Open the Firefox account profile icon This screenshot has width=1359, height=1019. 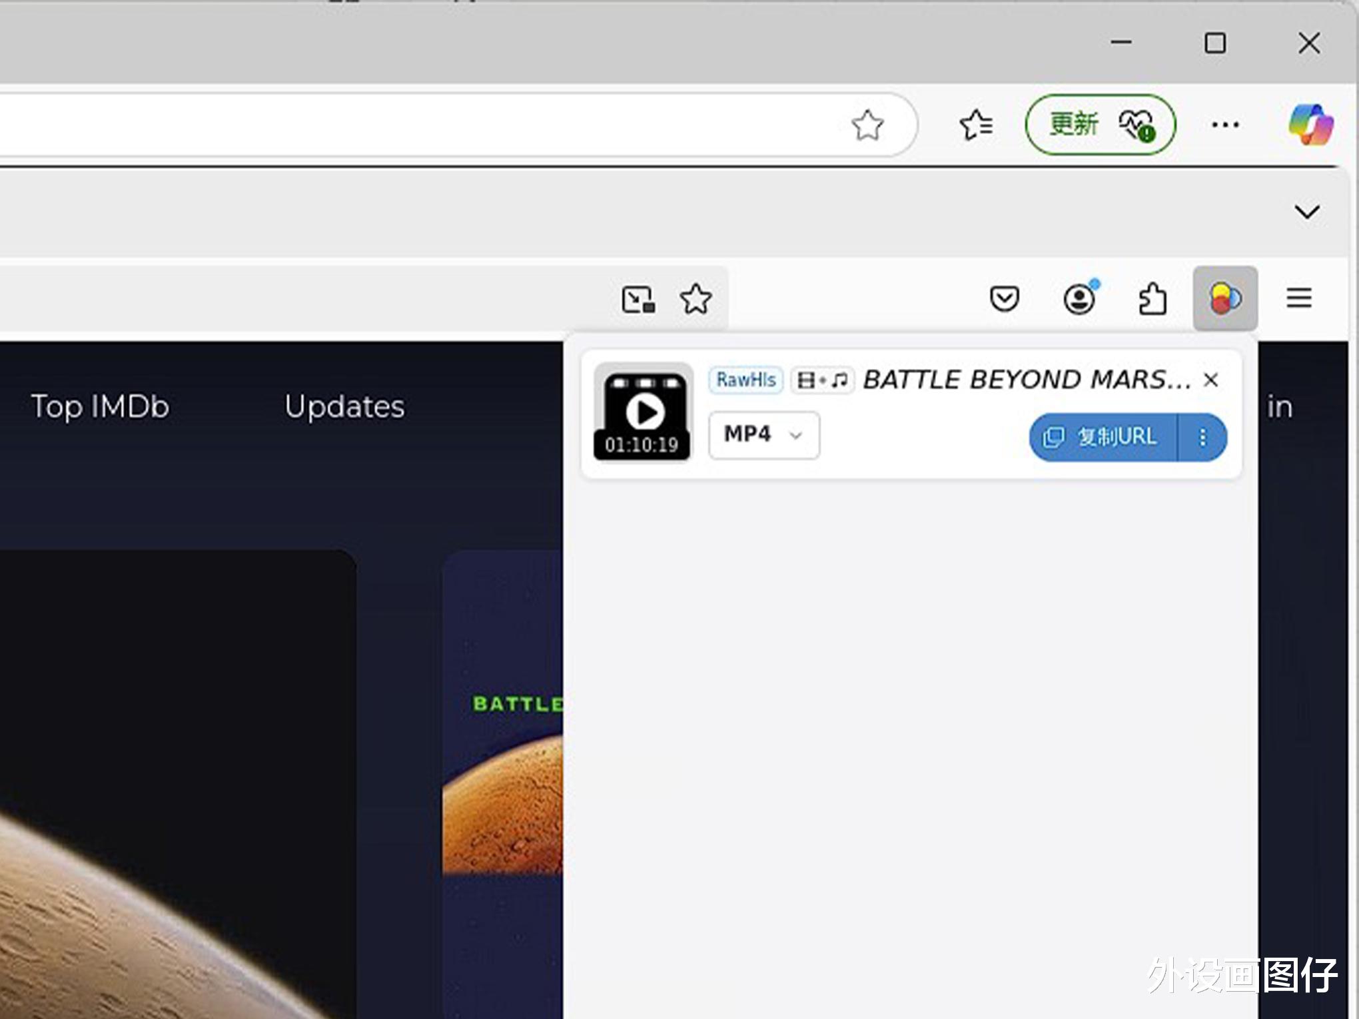[1079, 298]
